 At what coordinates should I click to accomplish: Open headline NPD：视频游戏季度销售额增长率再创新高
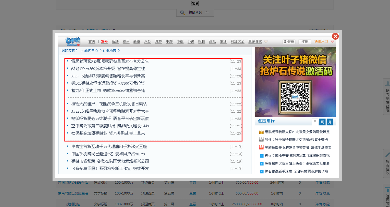[108, 76]
